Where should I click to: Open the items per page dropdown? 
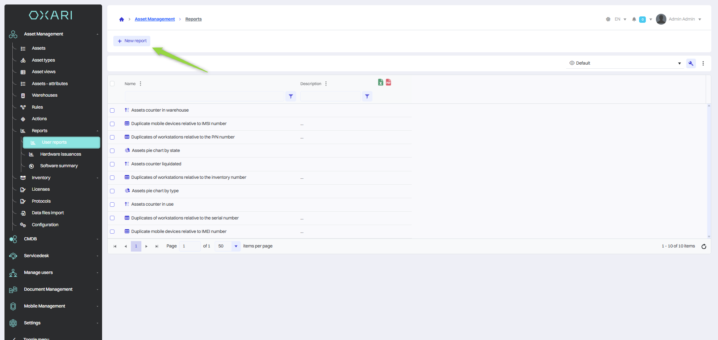point(236,246)
